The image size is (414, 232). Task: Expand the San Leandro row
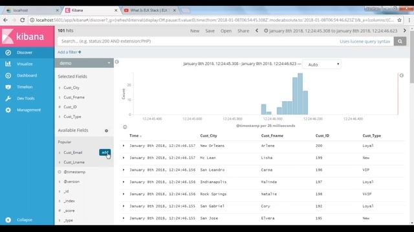[x=124, y=170]
